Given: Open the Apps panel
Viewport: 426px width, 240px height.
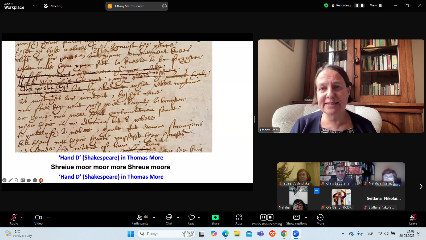Looking at the screenshot, I should [x=239, y=219].
